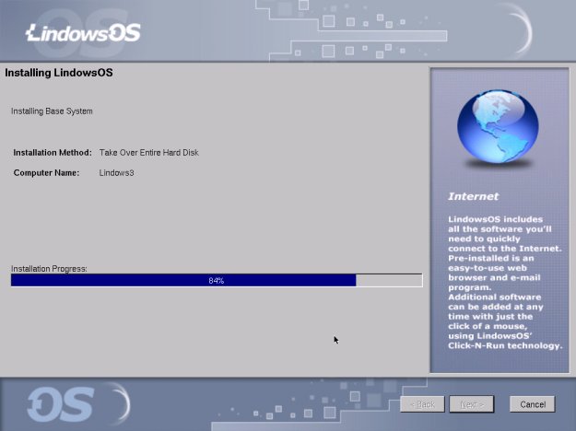
Task: Click the blue globe Internet icon
Action: (x=498, y=127)
